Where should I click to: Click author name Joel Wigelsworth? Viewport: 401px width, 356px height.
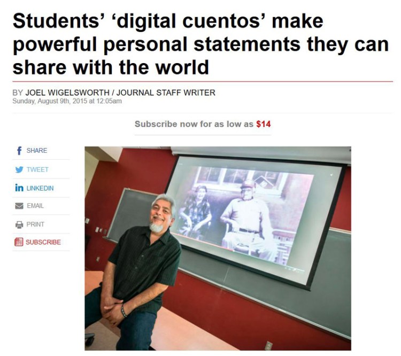click(x=65, y=92)
